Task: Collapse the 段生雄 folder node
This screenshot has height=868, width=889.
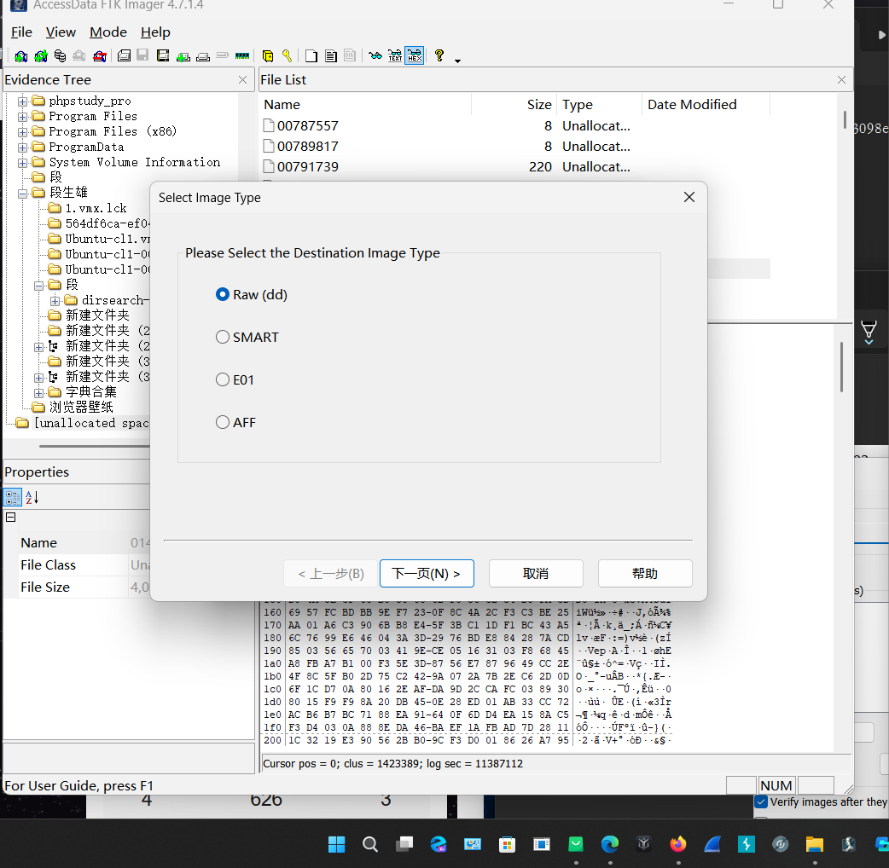Action: (22, 194)
